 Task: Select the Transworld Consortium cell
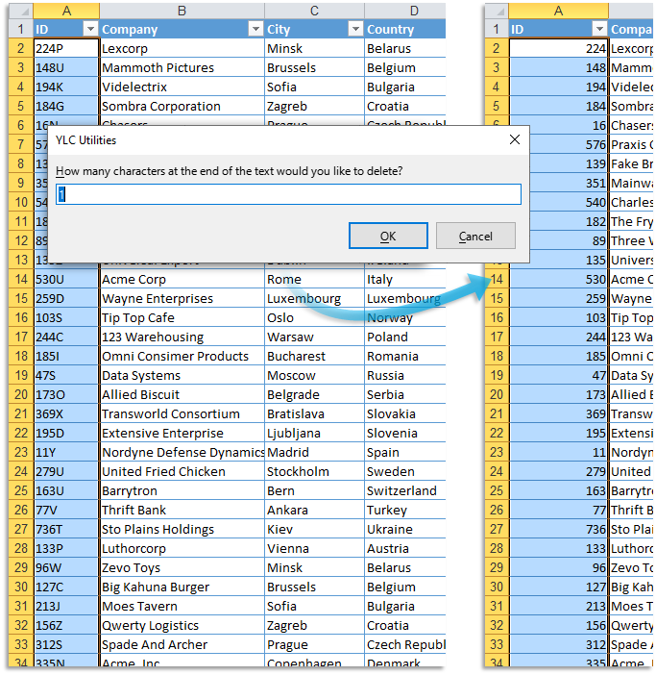[182, 413]
